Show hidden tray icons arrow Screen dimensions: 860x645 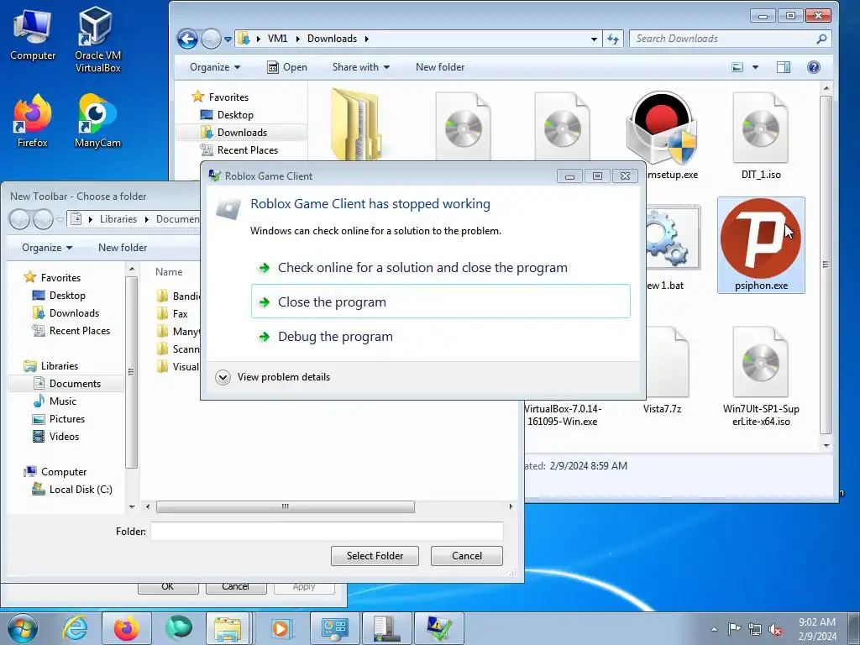(714, 629)
